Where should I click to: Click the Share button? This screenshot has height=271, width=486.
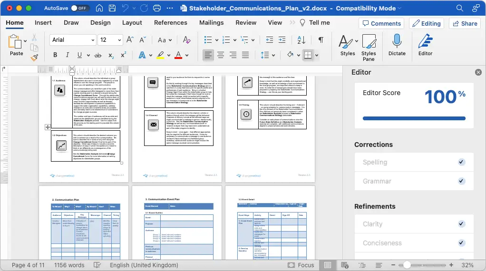(x=465, y=23)
